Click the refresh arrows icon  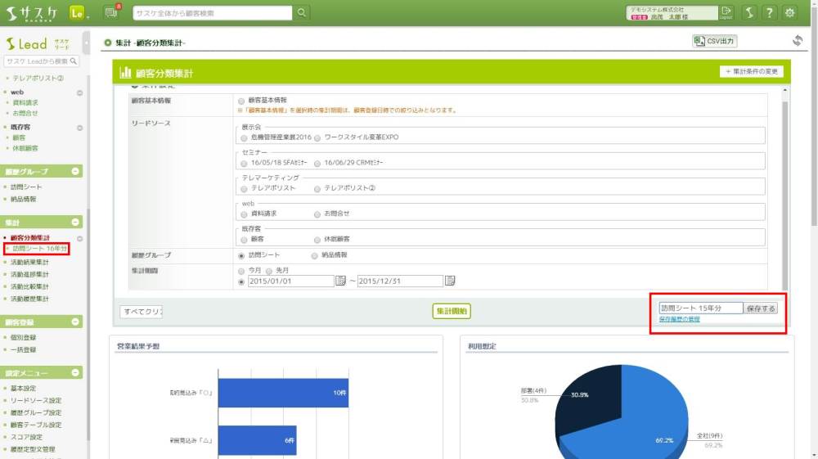click(798, 41)
